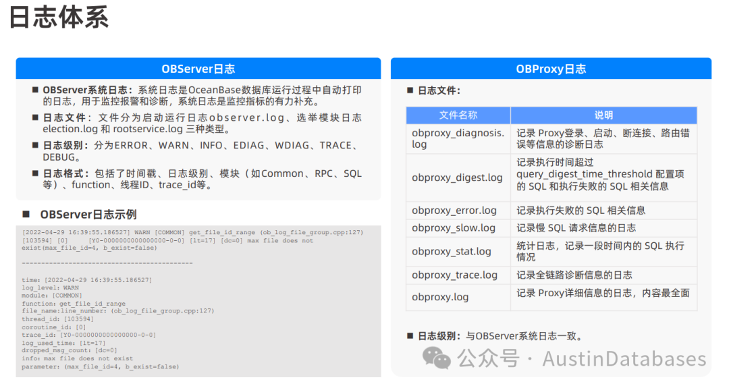Click the time: [2022-04-29 16:39:55.186527] line
The width and height of the screenshot is (729, 388).
tap(87, 280)
